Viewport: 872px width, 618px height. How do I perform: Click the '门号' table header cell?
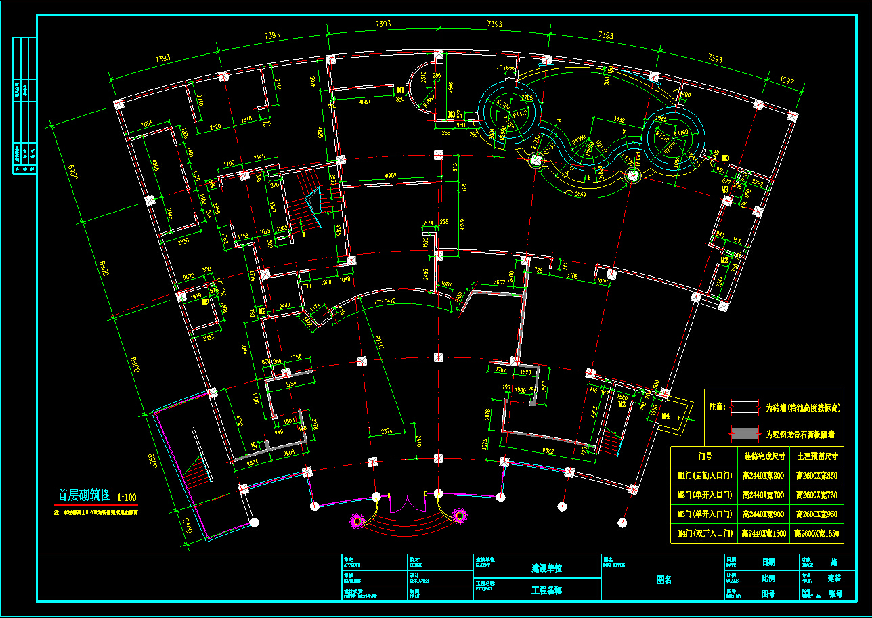(x=704, y=456)
